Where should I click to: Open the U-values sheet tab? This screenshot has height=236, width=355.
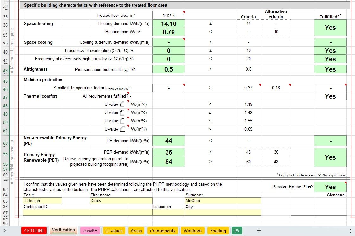point(114,231)
